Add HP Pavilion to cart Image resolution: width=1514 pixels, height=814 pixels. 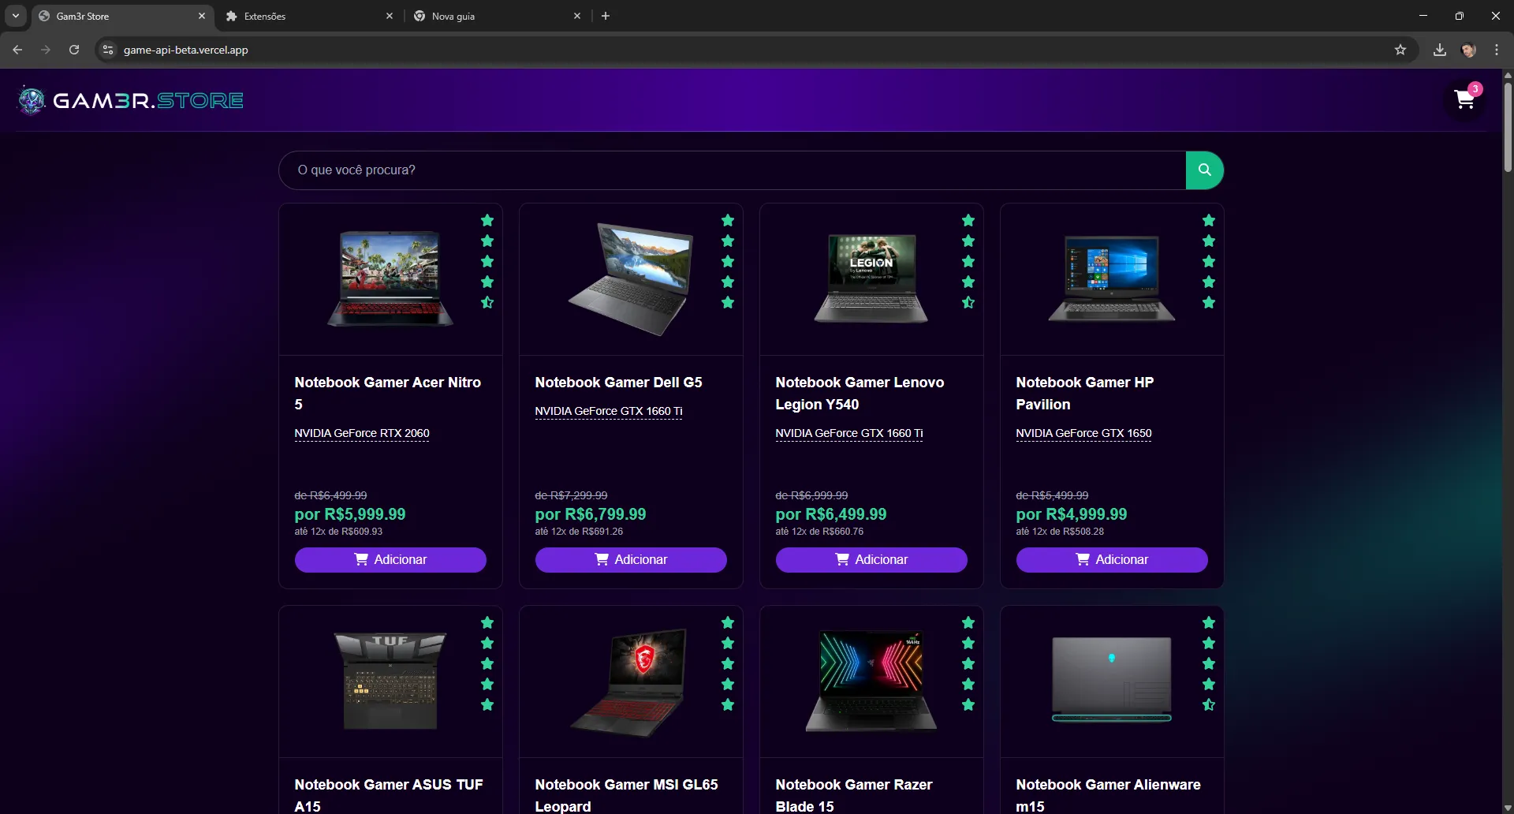[x=1112, y=559]
